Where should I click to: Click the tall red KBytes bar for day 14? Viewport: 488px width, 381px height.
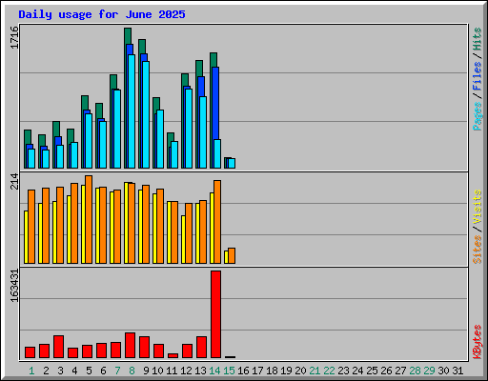point(215,314)
